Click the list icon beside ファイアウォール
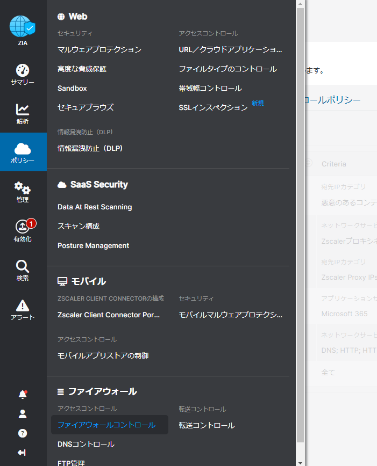The height and width of the screenshot is (466, 377). (61, 392)
